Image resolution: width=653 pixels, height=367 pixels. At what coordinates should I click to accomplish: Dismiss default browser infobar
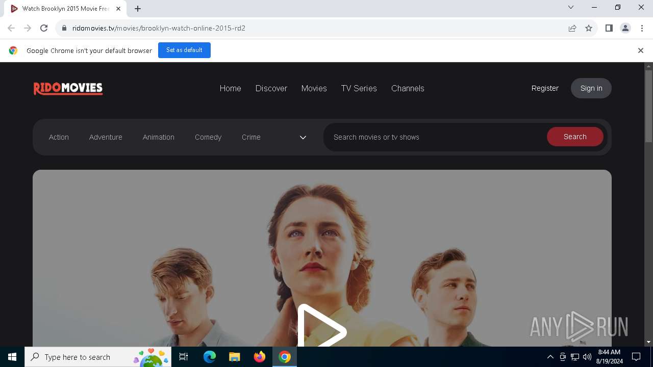coord(640,50)
